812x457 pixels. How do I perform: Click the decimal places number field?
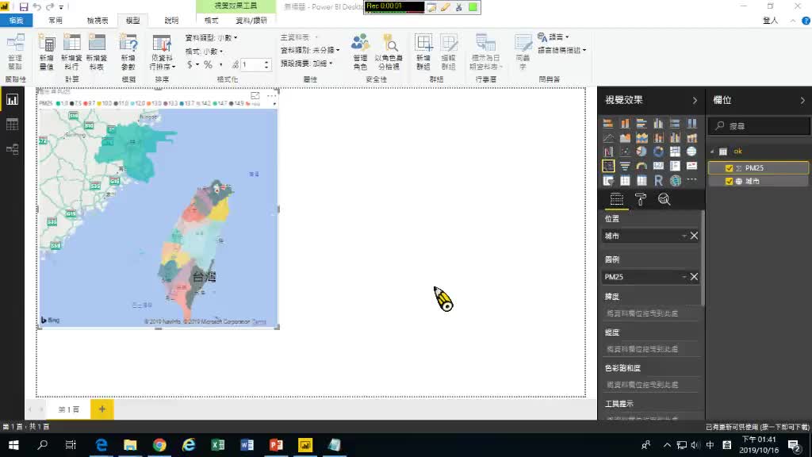pyautogui.click(x=252, y=65)
